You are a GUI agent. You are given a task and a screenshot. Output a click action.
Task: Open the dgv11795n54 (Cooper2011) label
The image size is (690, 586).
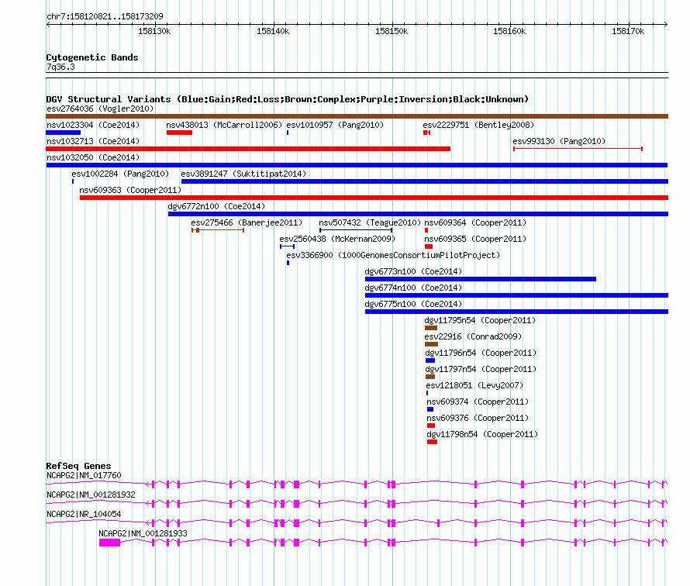tap(480, 320)
